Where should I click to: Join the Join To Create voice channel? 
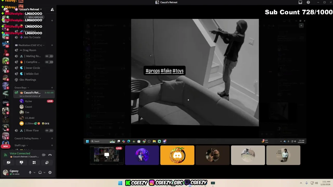click(34, 37)
